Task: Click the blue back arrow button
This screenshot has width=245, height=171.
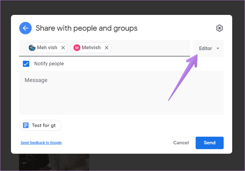Action: pyautogui.click(x=25, y=28)
